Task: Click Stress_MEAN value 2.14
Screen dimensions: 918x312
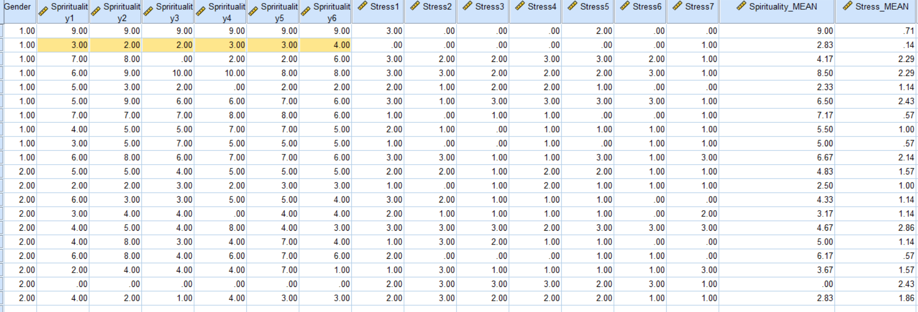Action: [906, 158]
